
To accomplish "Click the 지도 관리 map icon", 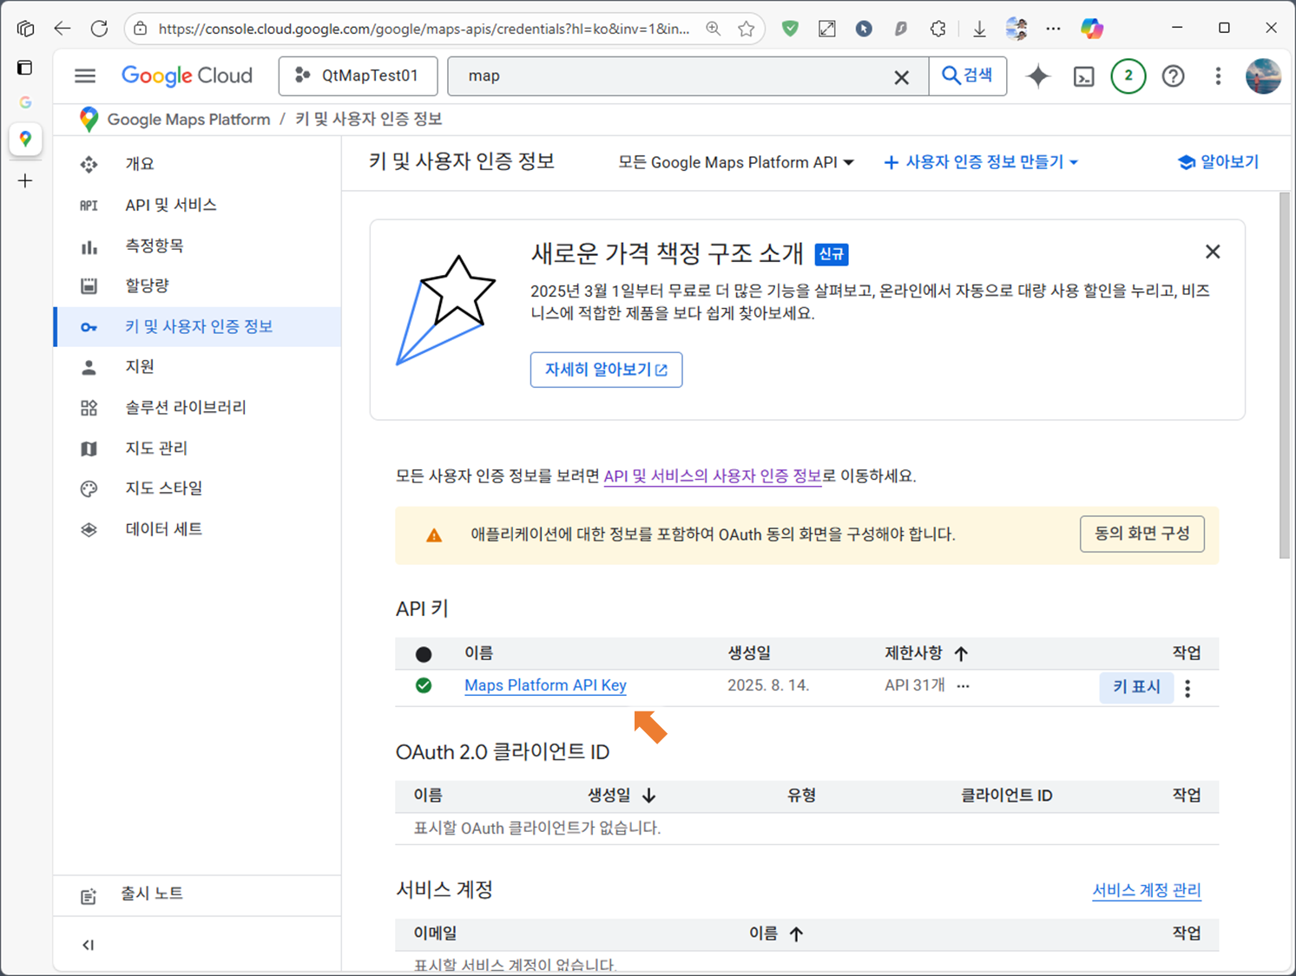I will tap(89, 449).
